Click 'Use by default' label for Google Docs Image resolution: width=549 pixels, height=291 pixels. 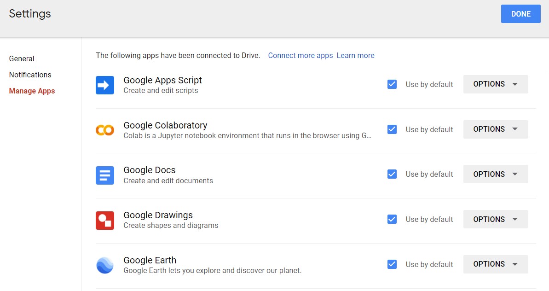click(429, 175)
